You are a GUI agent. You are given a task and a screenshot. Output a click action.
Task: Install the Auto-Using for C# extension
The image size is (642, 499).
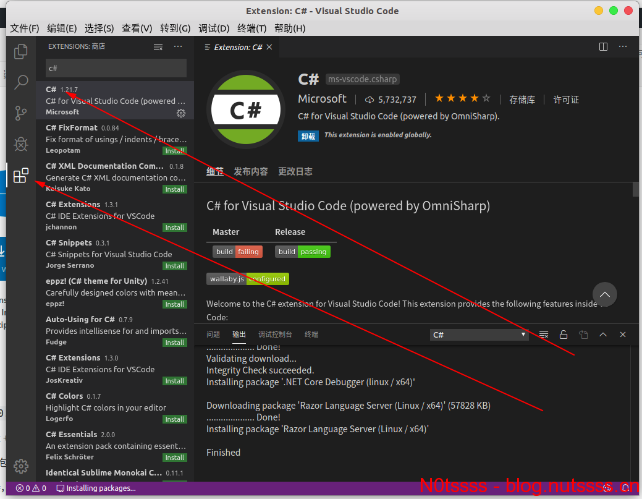pos(175,343)
